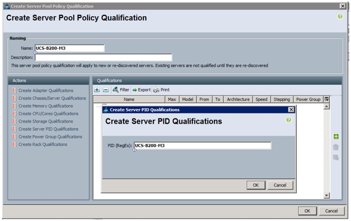Open Create CPU/Cores Qualifications link
Viewport: 351px width, 221px height.
tap(48, 113)
